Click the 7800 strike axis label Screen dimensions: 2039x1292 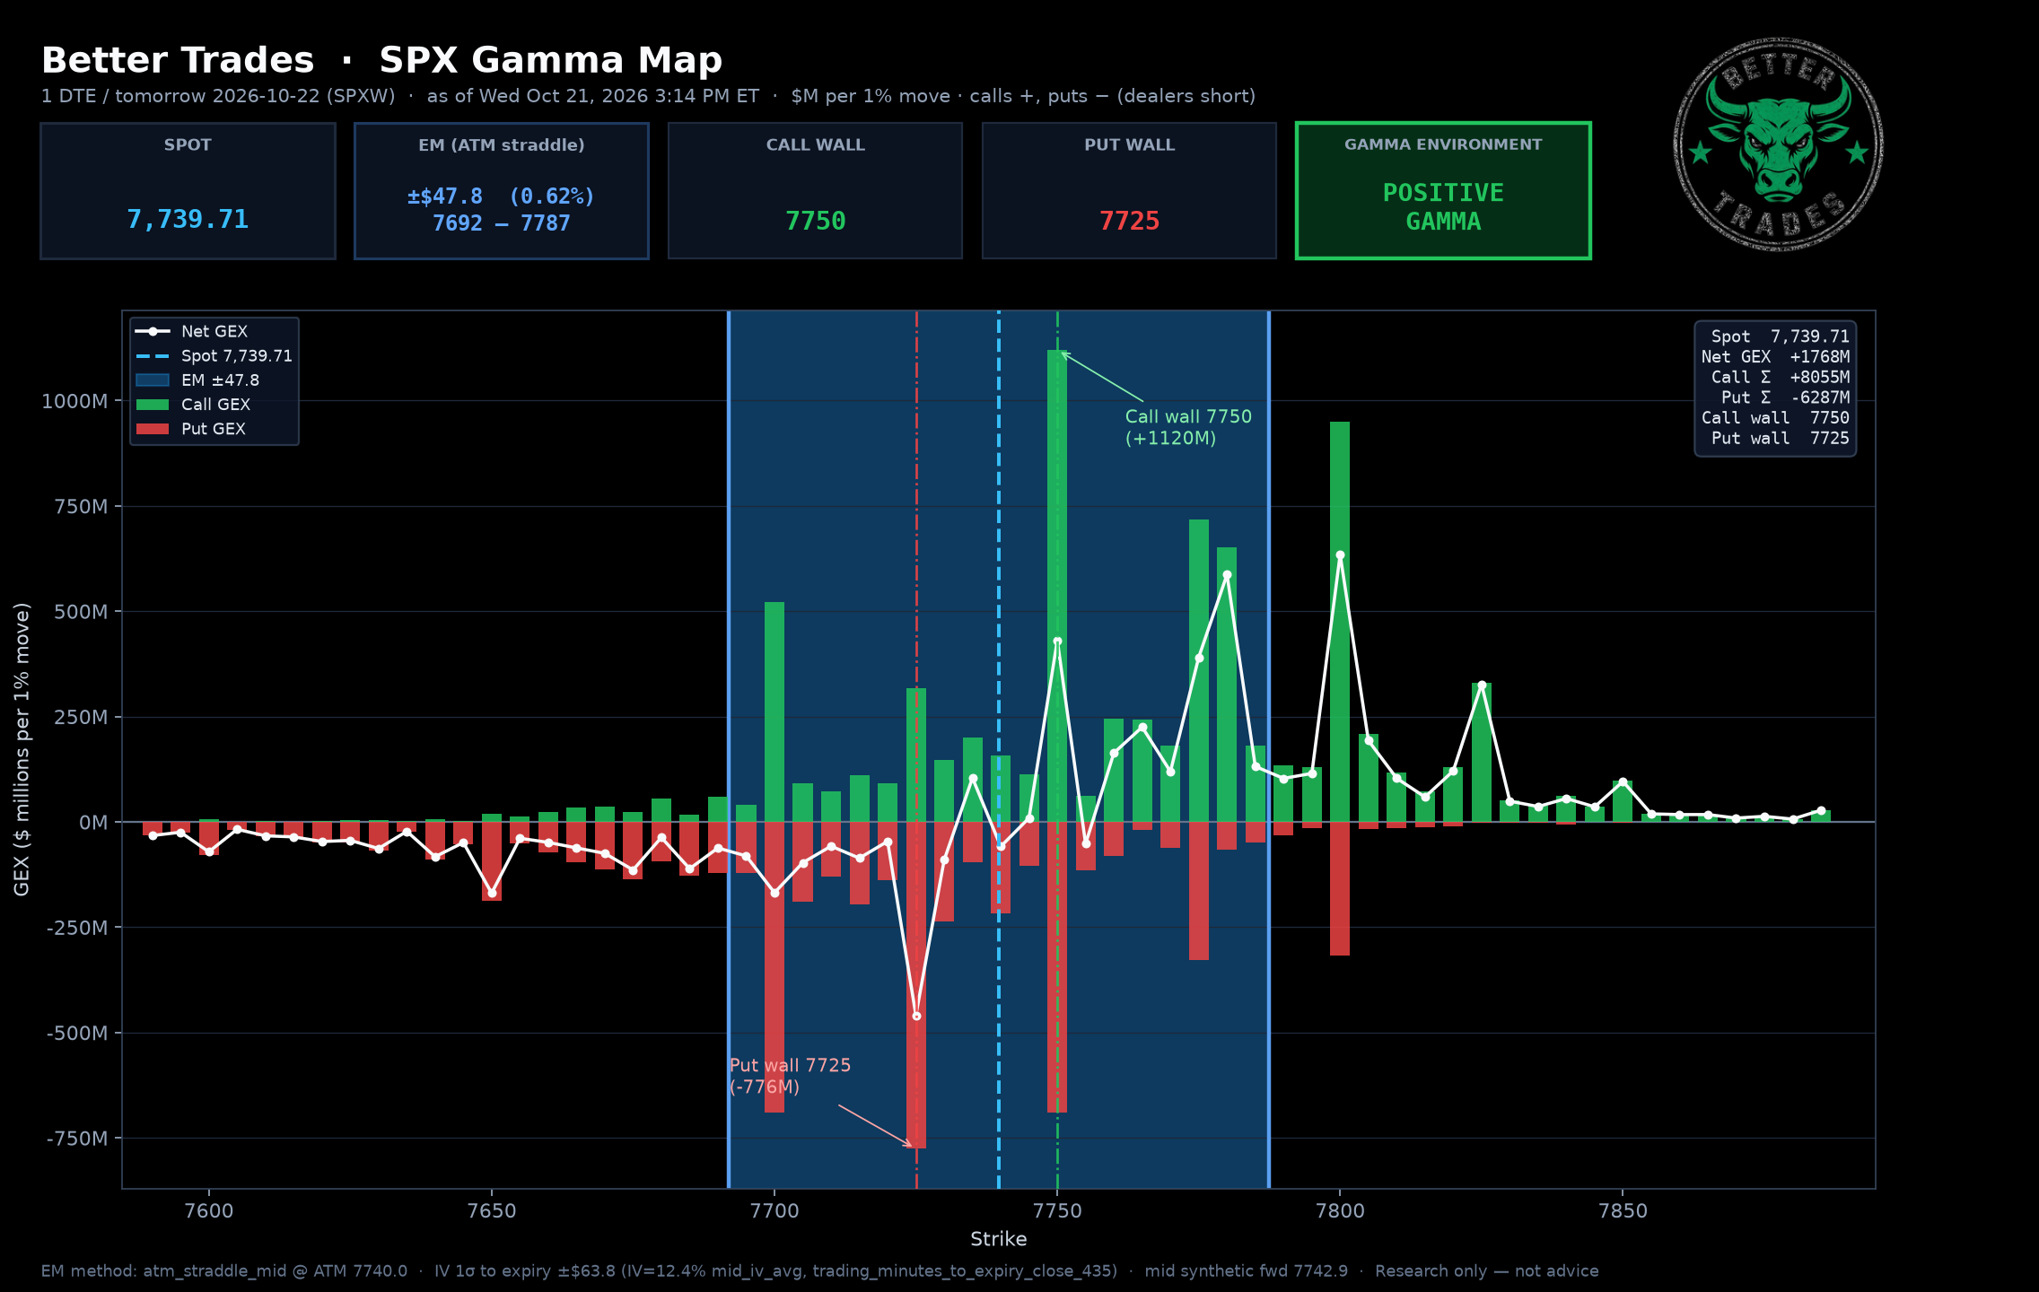click(x=1340, y=1211)
